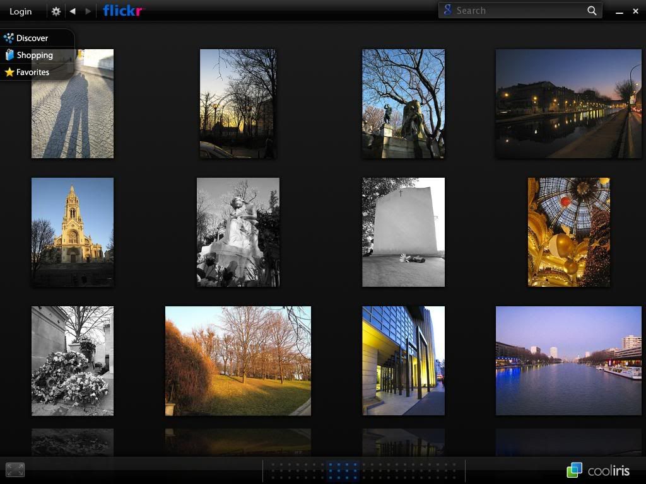The height and width of the screenshot is (484, 646).
Task: Open the settings gear menu
Action: 56,11
